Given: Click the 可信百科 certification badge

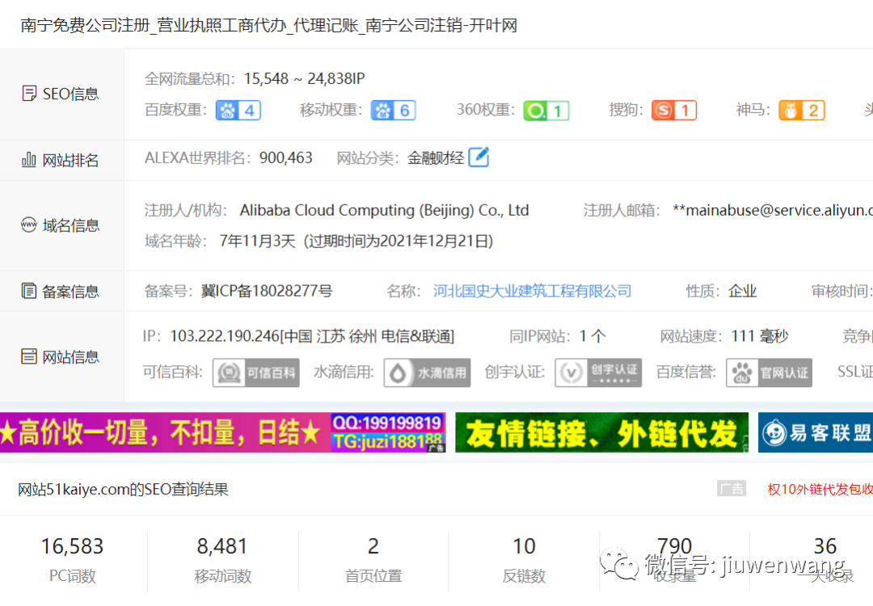Looking at the screenshot, I should 256,372.
